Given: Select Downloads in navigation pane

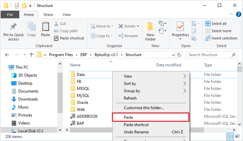Looking at the screenshot, I should tap(28, 99).
